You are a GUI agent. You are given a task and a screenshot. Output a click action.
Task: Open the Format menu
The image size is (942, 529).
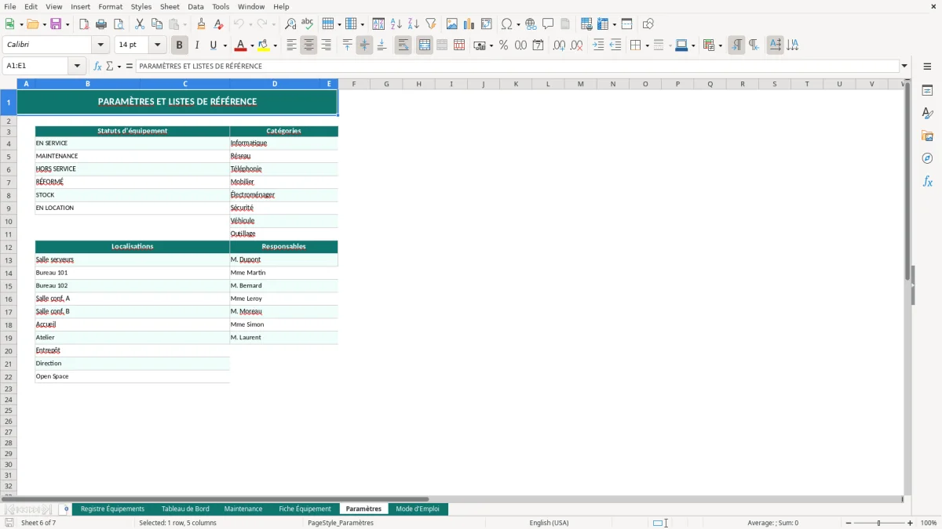pyautogui.click(x=111, y=6)
